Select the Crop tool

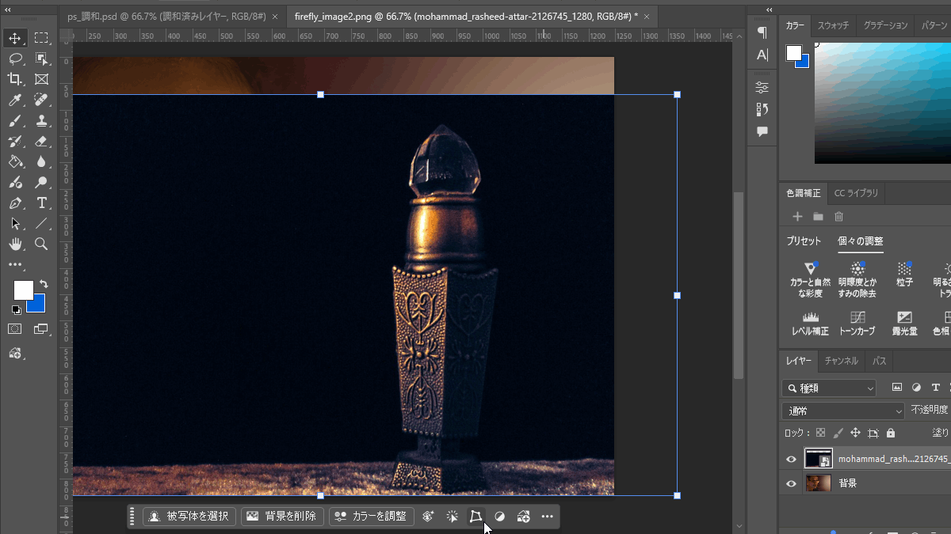click(14, 79)
